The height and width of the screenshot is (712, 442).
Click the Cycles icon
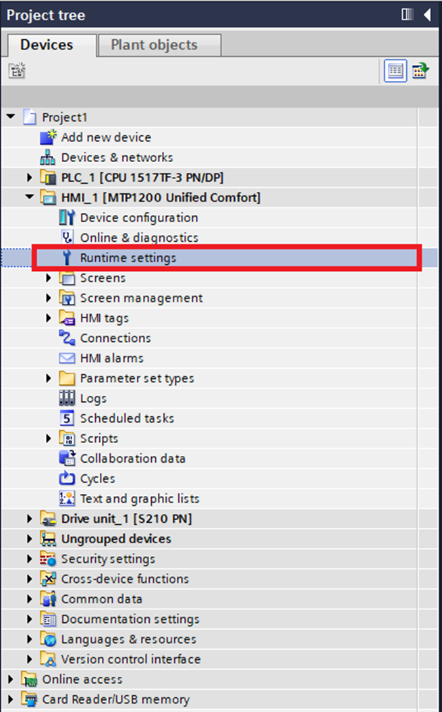67,478
